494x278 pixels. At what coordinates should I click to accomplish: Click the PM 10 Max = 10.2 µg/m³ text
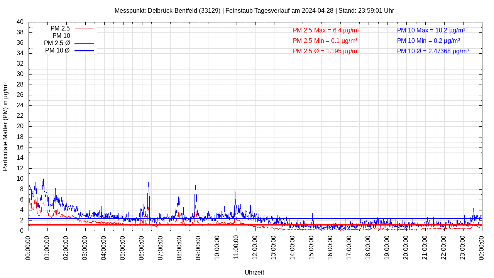(x=431, y=31)
